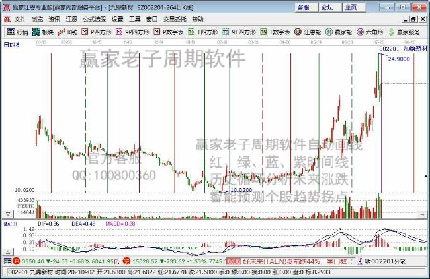Viewport: 430px width, 279px height.
Task: Minimize the inner chart window
Action: pyautogui.click(x=406, y=19)
